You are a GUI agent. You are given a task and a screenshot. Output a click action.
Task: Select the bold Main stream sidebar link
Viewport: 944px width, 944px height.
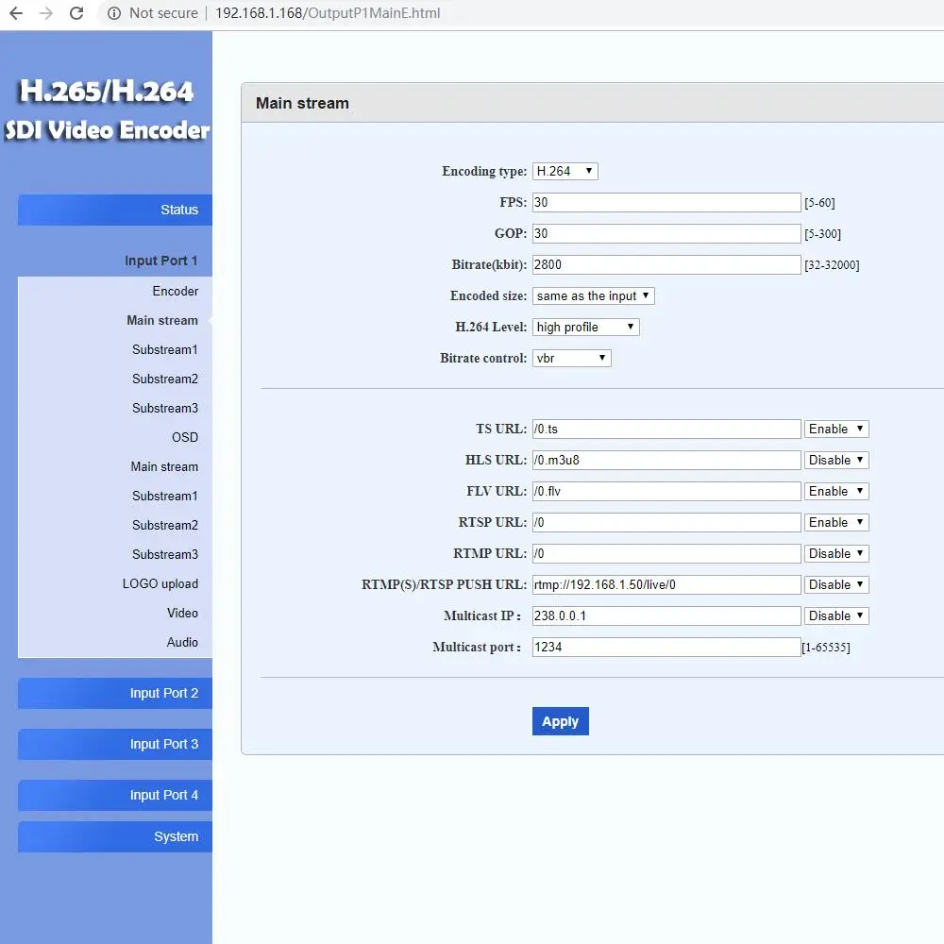pos(162,320)
